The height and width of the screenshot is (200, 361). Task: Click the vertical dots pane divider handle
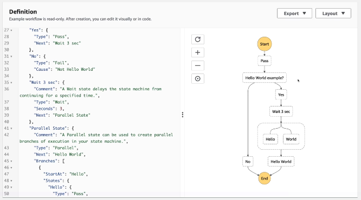[x=183, y=115]
